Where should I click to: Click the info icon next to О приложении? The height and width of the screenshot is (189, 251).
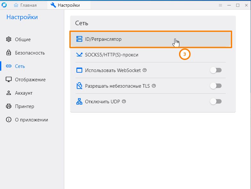[x=9, y=120]
